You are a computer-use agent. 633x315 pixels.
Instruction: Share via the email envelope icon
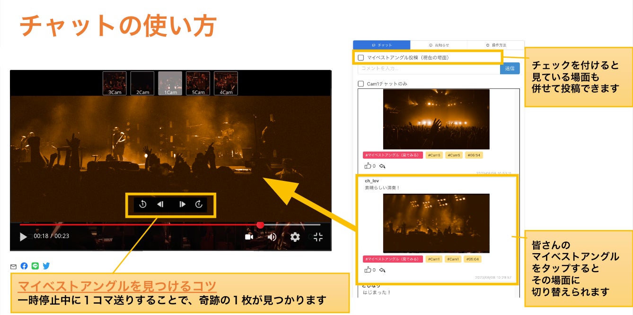point(14,266)
